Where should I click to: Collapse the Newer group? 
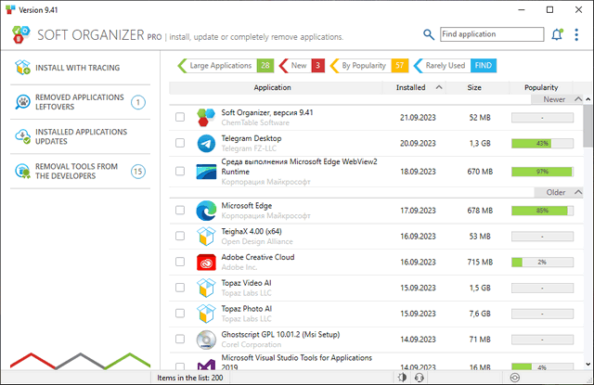pos(578,99)
